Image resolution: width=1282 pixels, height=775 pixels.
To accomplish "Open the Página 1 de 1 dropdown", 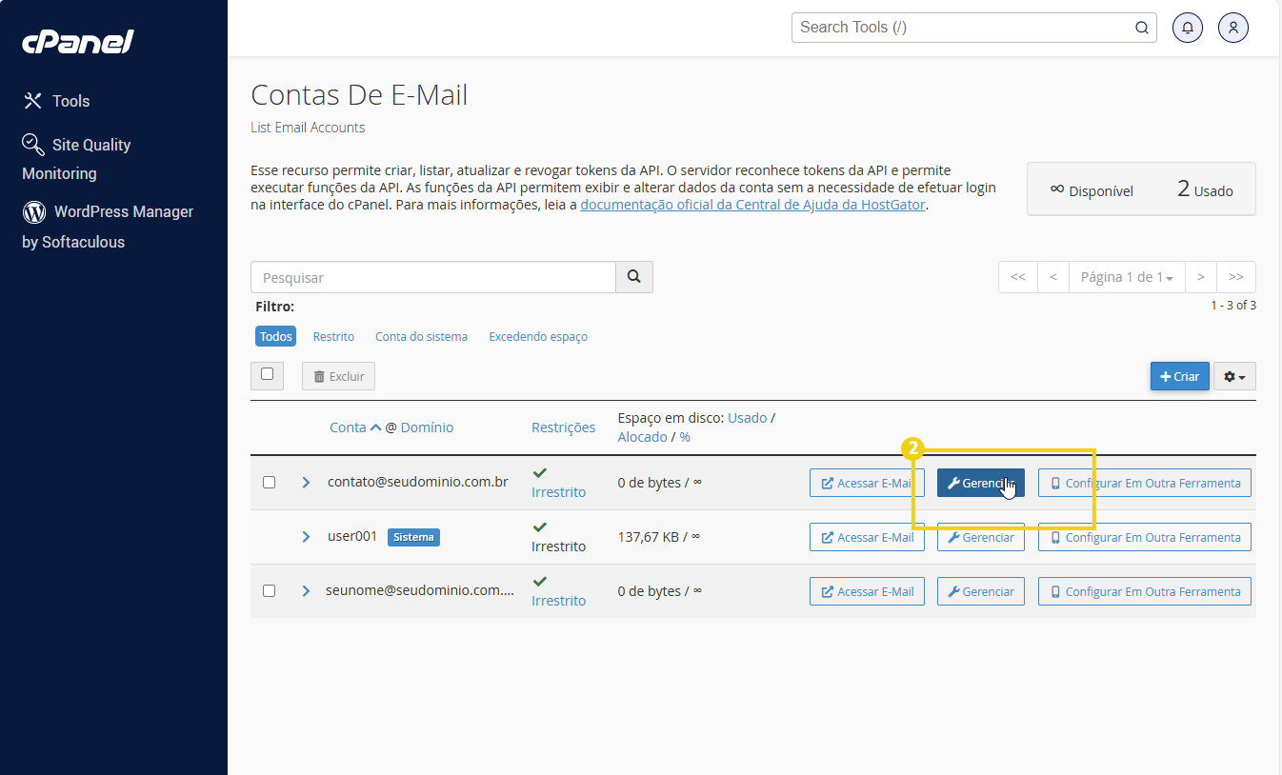I will click(1127, 277).
